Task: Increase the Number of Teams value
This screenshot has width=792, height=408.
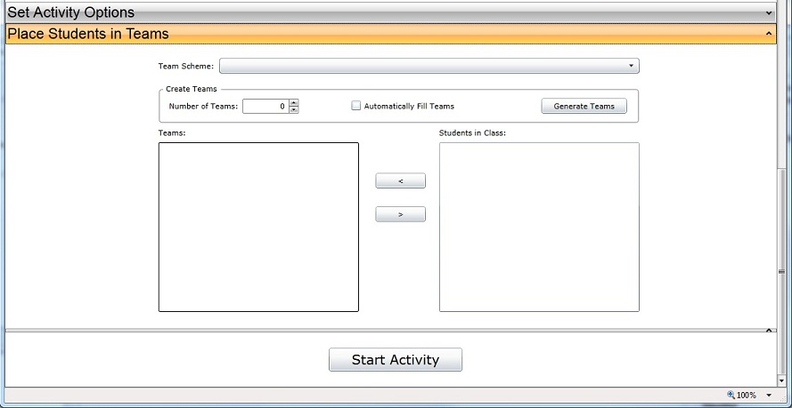Action: pos(294,103)
